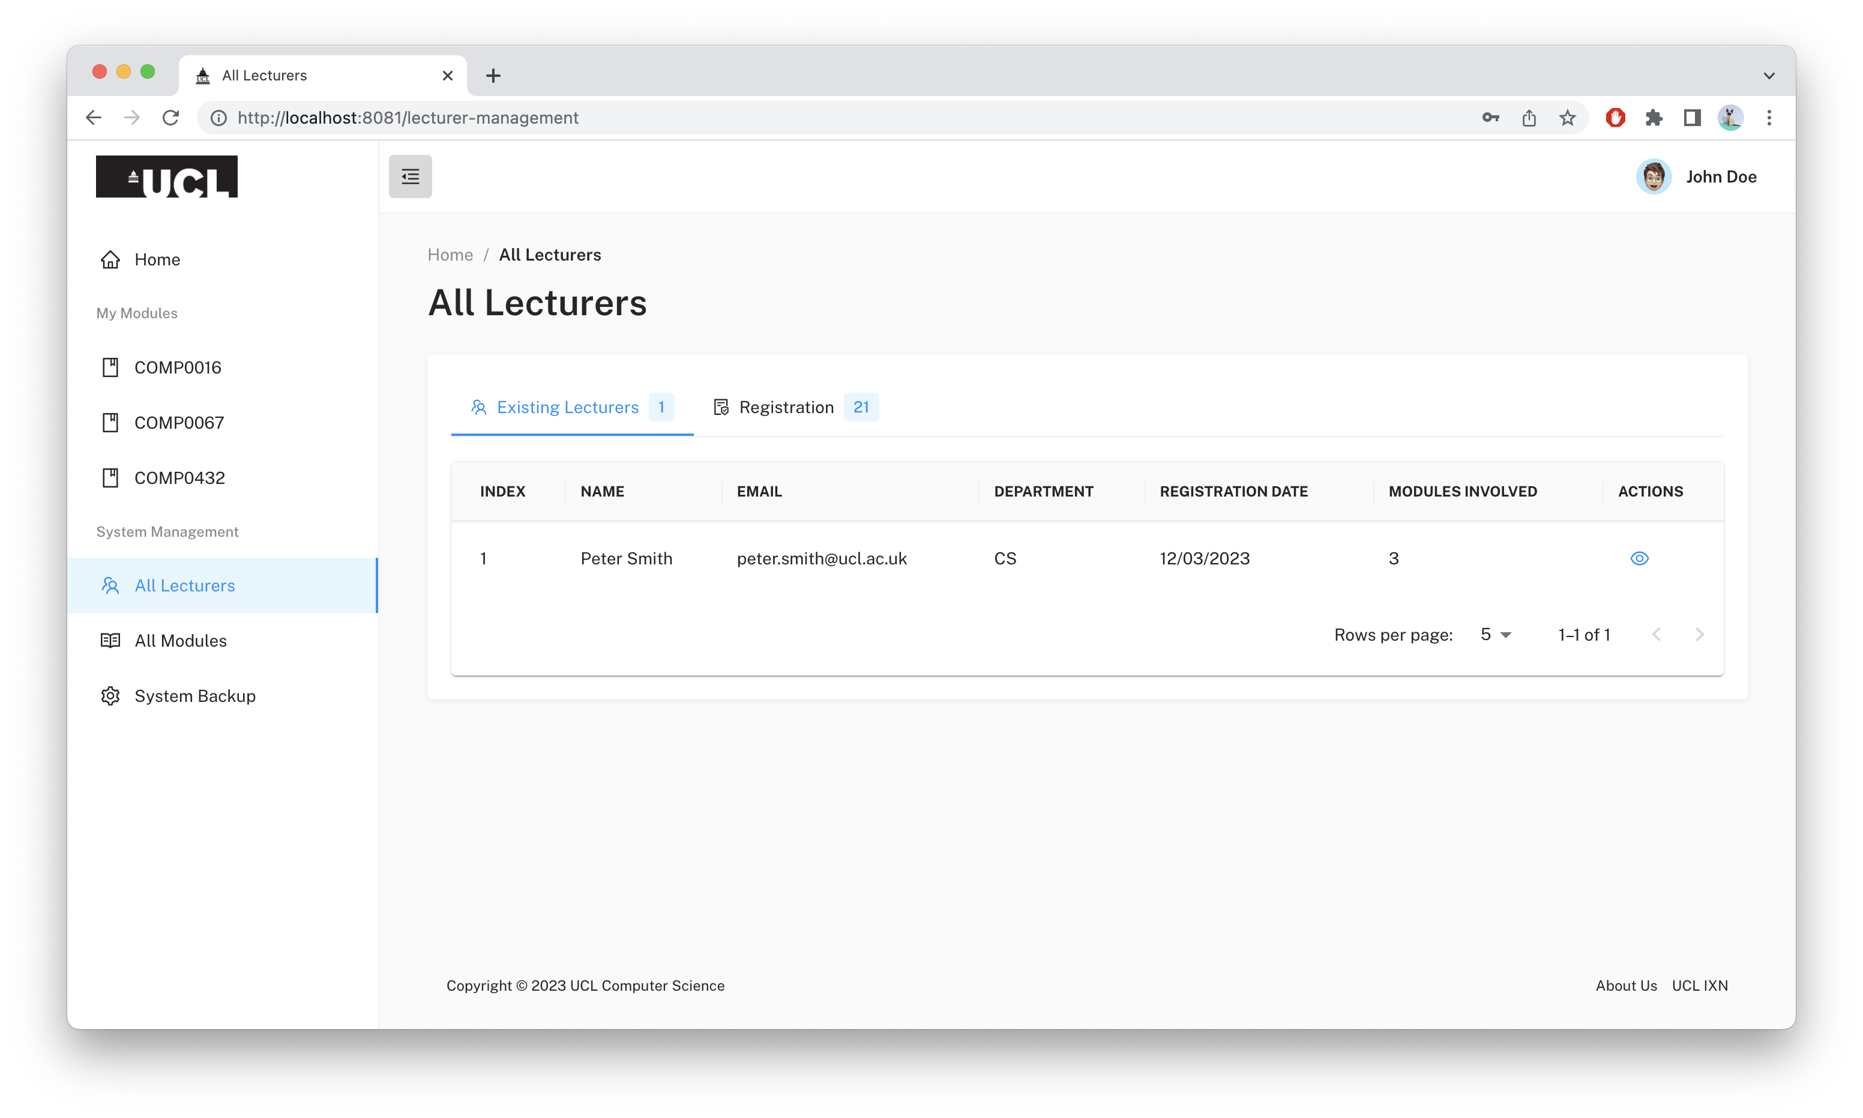The width and height of the screenshot is (1863, 1118).
Task: Click the Home breadcrumb link
Action: (x=450, y=255)
